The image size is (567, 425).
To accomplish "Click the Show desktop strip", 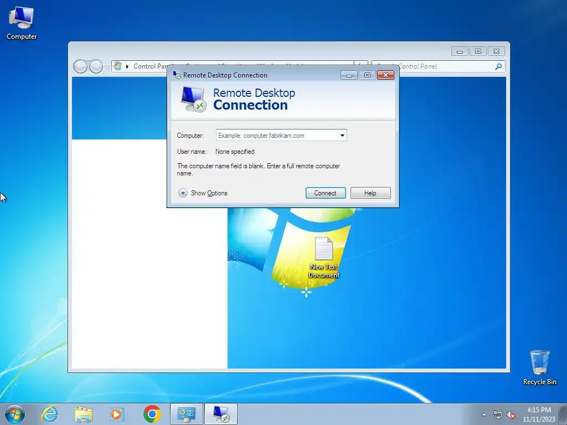I will (563, 414).
